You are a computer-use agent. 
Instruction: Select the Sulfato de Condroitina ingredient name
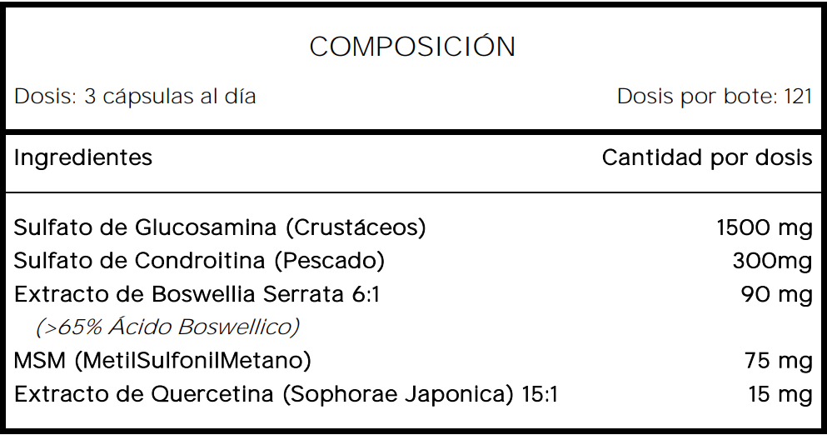click(142, 261)
